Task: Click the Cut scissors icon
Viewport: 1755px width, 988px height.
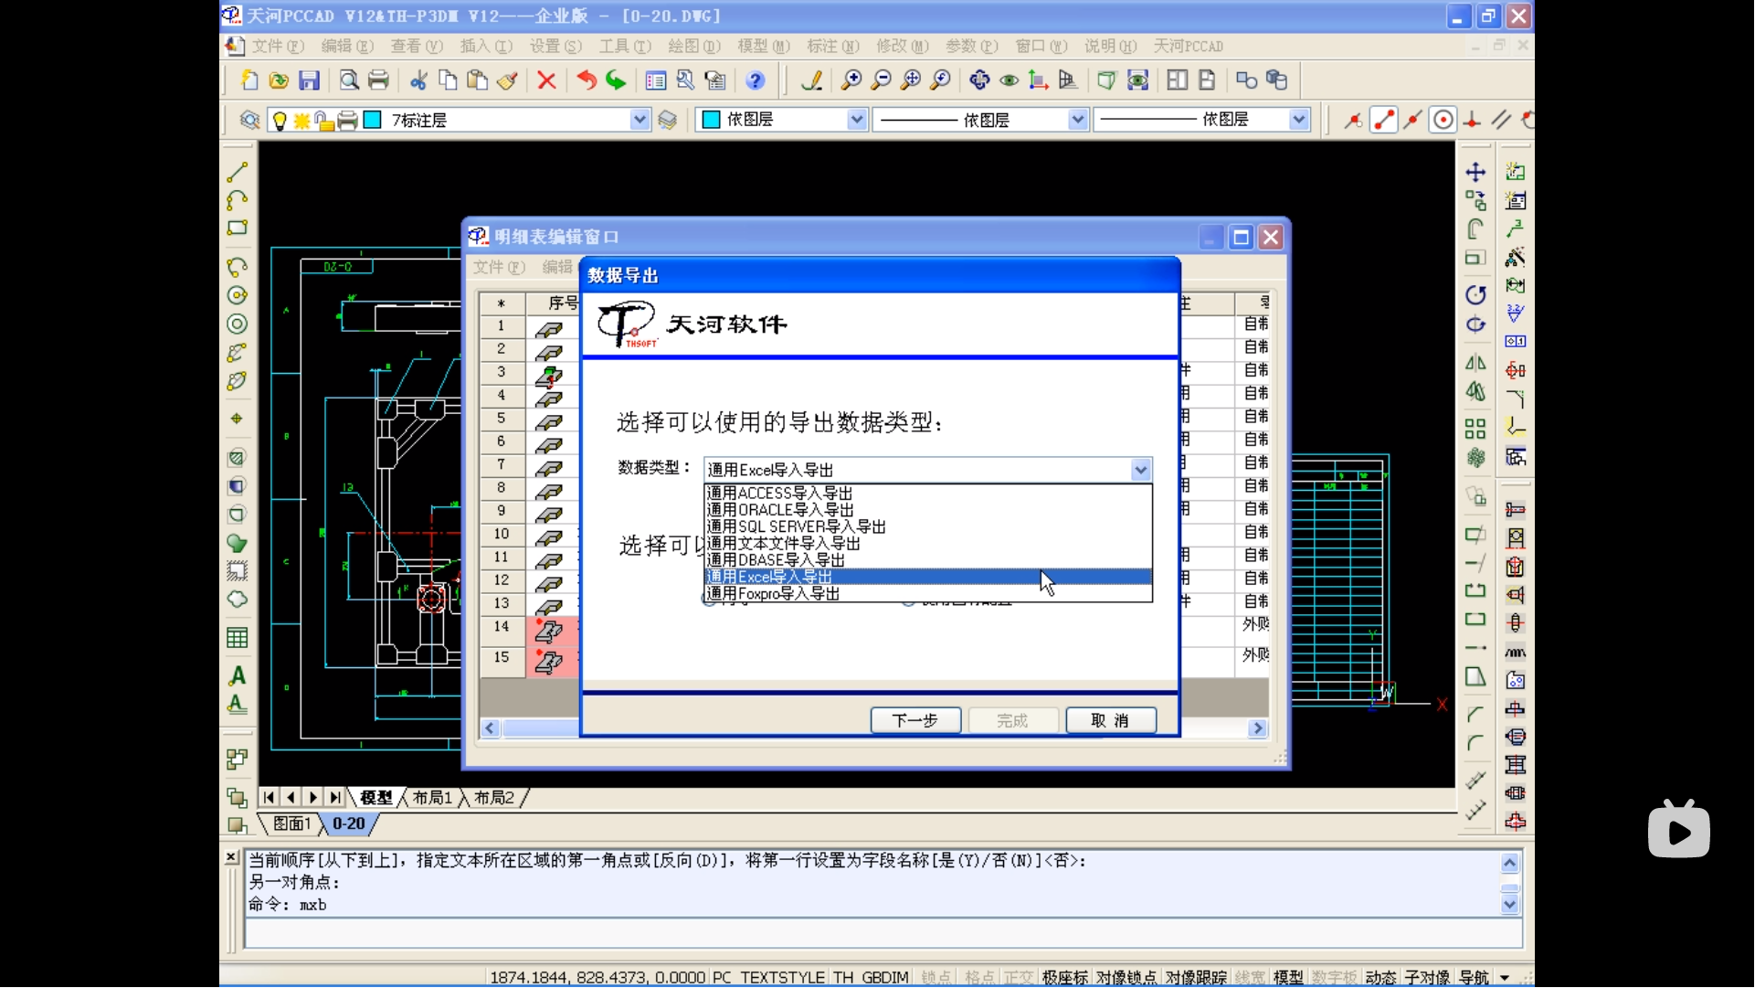Action: [x=418, y=80]
